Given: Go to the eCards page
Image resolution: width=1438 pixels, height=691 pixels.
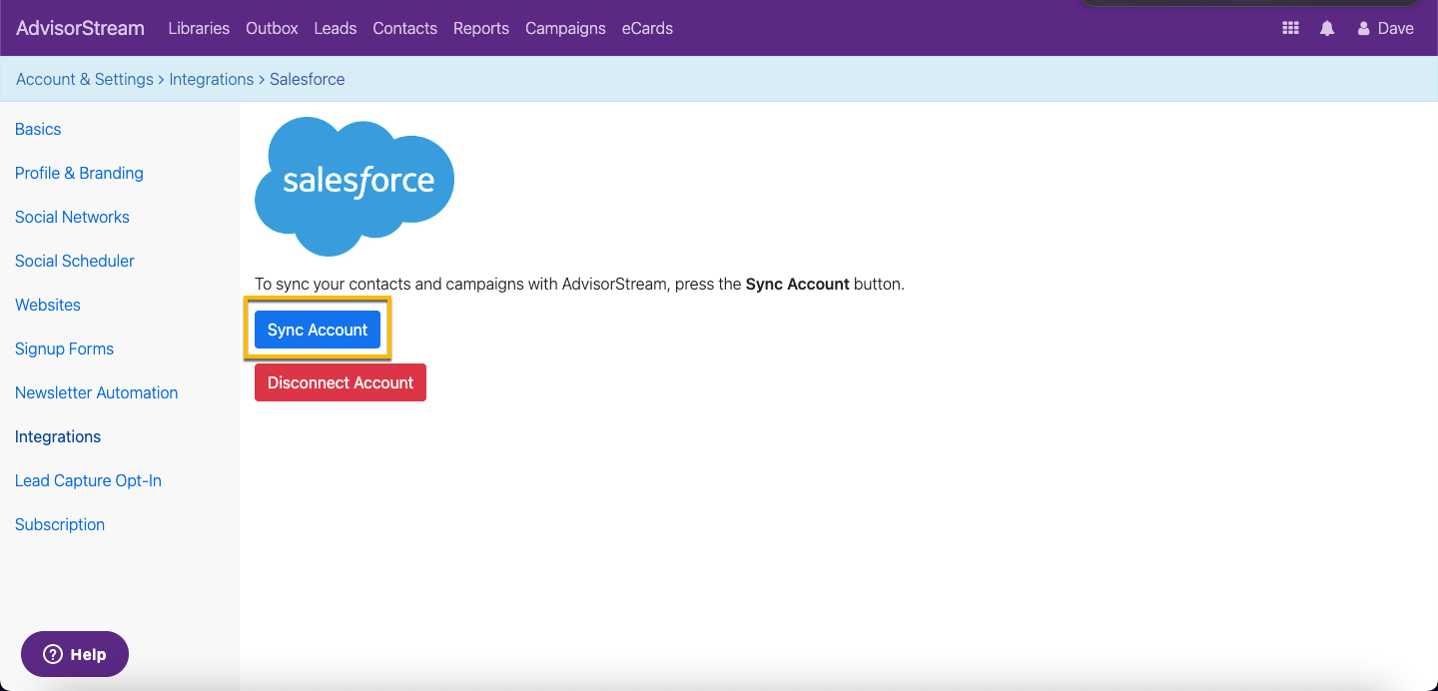Looking at the screenshot, I should click(x=647, y=28).
